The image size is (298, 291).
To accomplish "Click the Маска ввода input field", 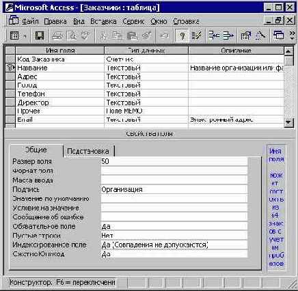I will (x=174, y=180).
